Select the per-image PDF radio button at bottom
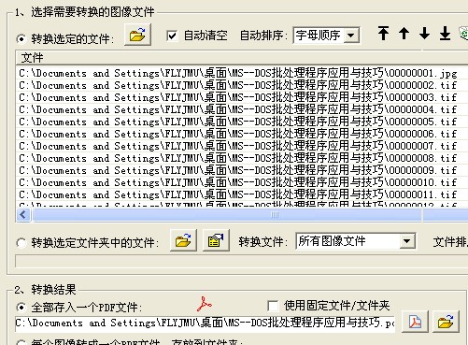The width and height of the screenshot is (468, 345). [x=21, y=342]
